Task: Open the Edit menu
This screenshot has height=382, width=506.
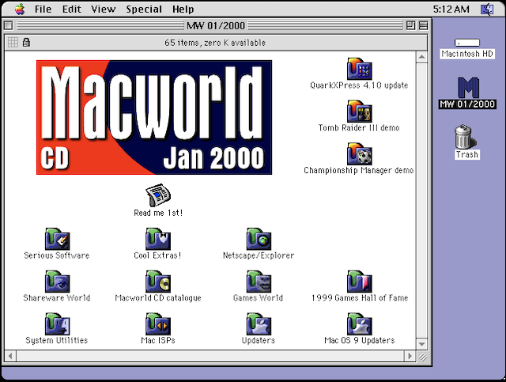Action: pyautogui.click(x=71, y=9)
